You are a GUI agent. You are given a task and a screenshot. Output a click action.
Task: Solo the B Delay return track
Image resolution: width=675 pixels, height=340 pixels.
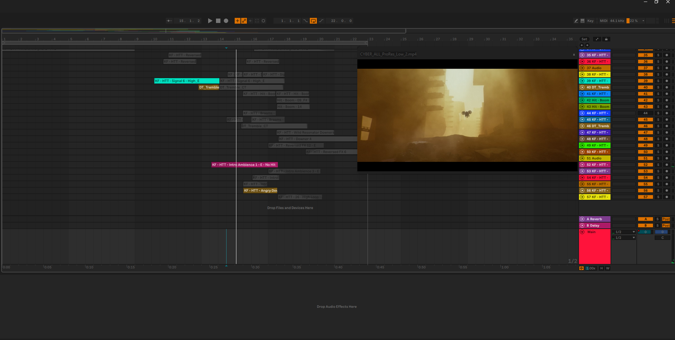(657, 225)
